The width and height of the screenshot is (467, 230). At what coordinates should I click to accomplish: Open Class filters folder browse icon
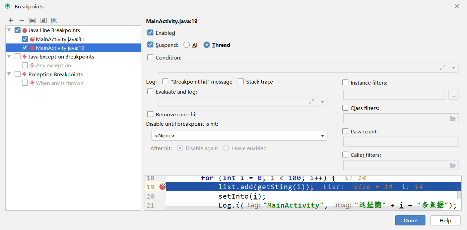pos(453,118)
